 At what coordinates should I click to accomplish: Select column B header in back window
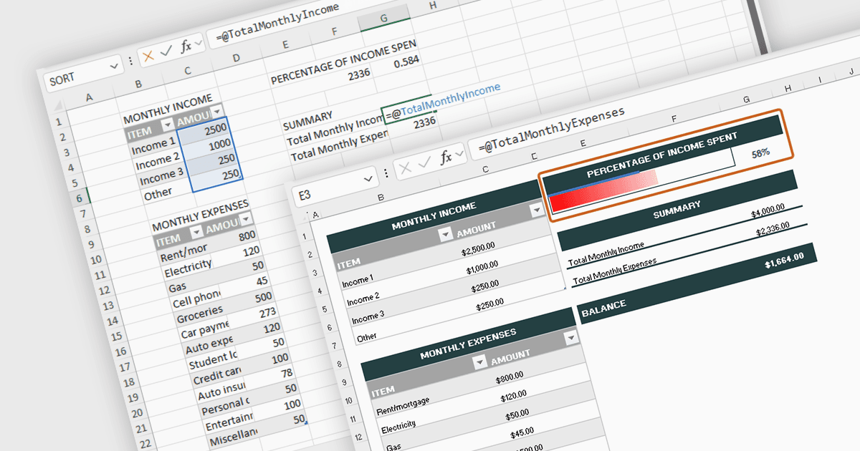tap(138, 84)
